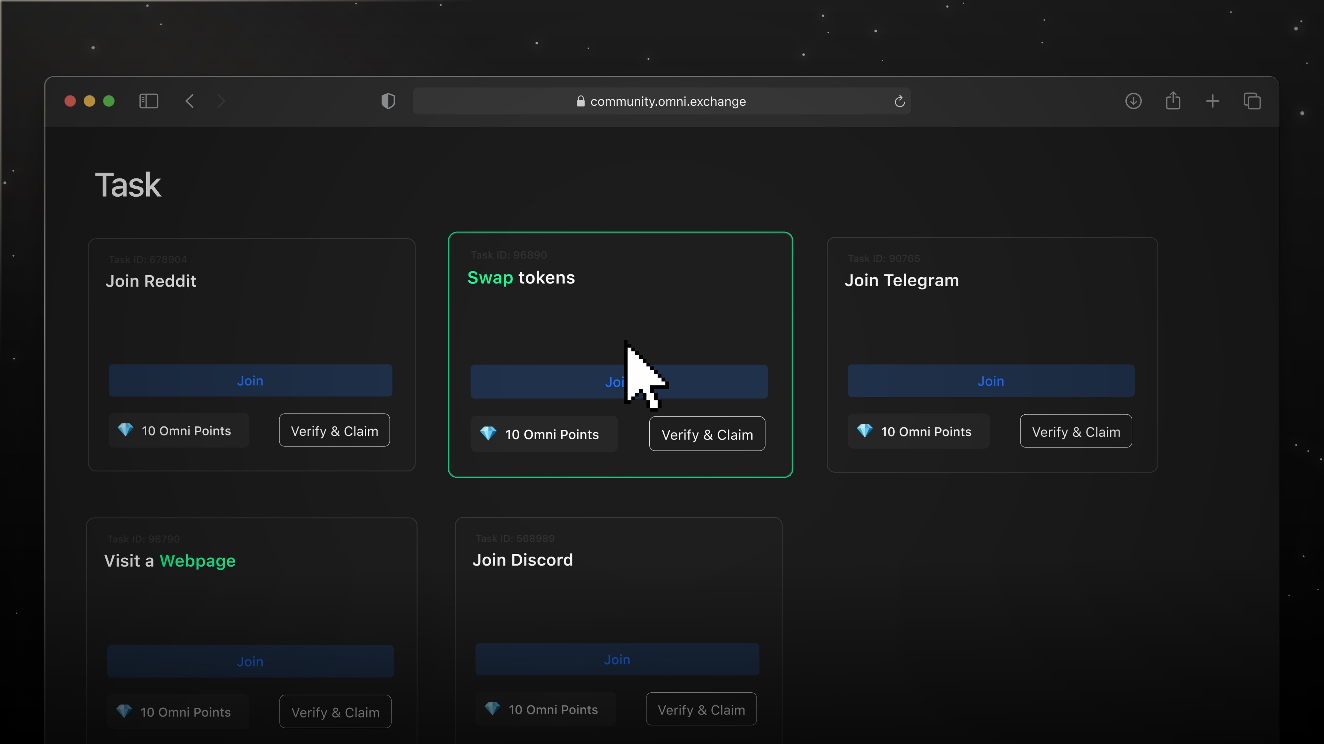Click the privacy shield icon
Screen dimensions: 1324x744
click(x=388, y=101)
